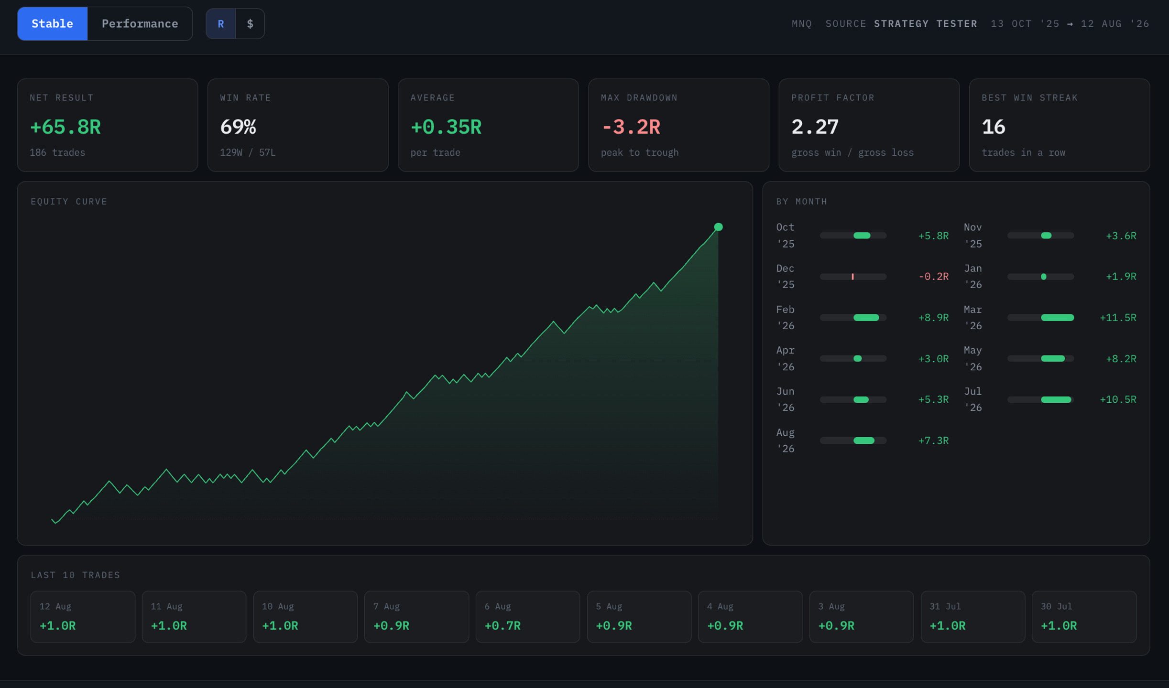The width and height of the screenshot is (1169, 688).
Task: Click the Win Rate 69% card
Action: [x=298, y=125]
